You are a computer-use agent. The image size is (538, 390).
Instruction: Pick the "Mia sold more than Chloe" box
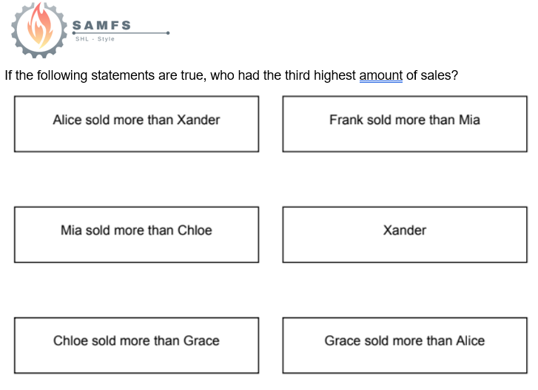(x=136, y=234)
